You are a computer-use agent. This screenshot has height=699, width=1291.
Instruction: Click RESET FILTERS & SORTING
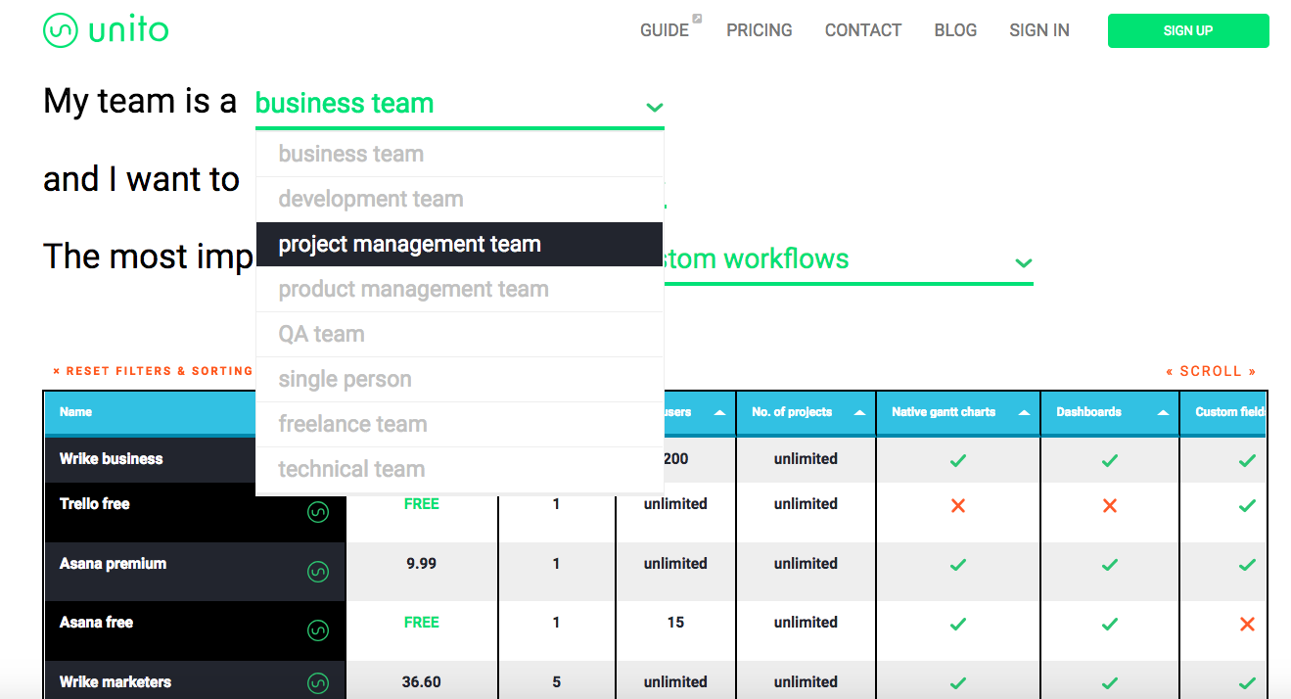pos(153,371)
